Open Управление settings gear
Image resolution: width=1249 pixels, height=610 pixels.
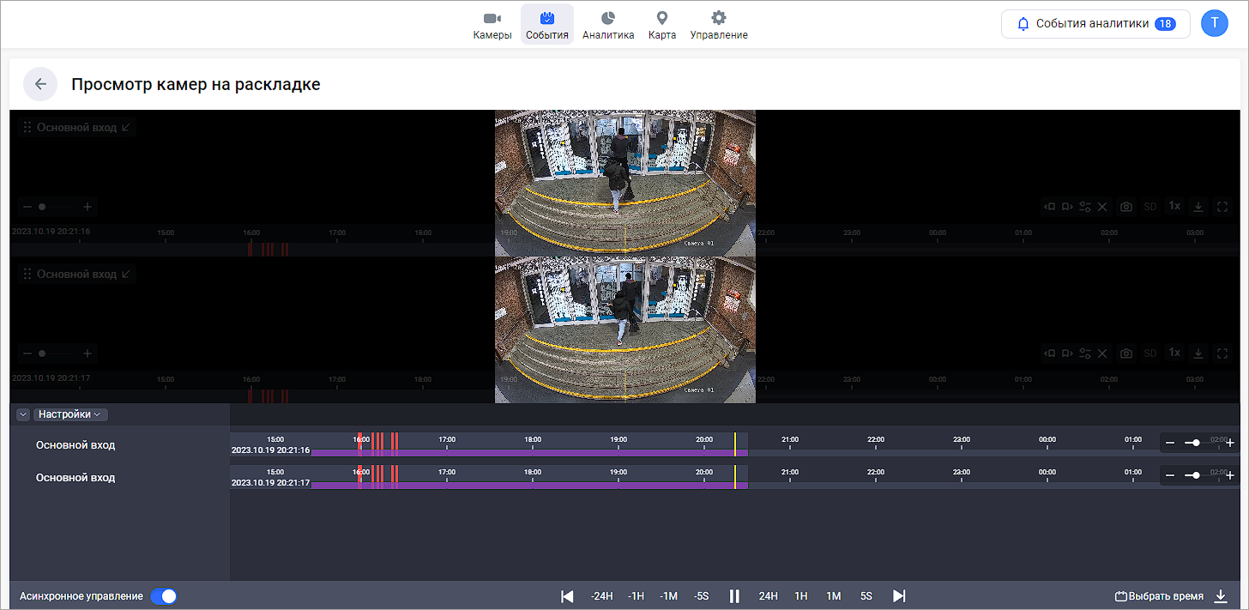click(718, 26)
